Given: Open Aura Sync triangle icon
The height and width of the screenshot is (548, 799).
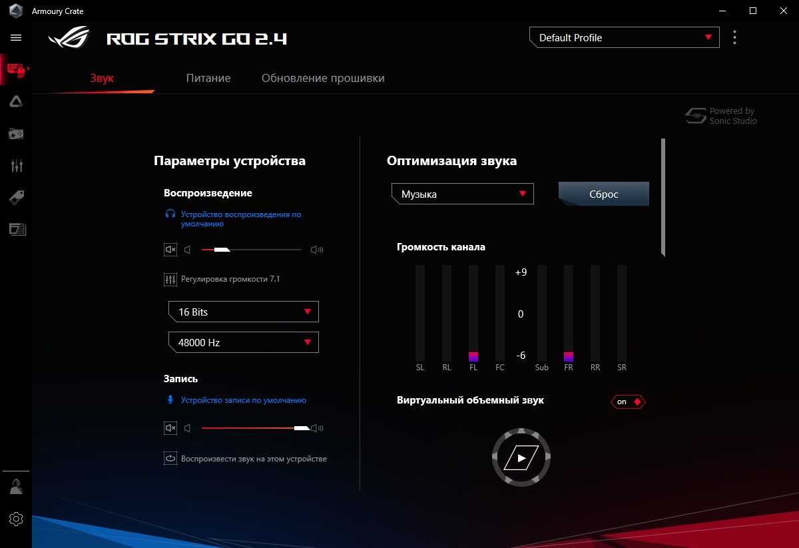Looking at the screenshot, I should [x=17, y=101].
